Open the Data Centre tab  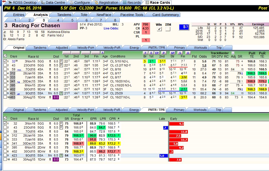[x=53, y=2]
